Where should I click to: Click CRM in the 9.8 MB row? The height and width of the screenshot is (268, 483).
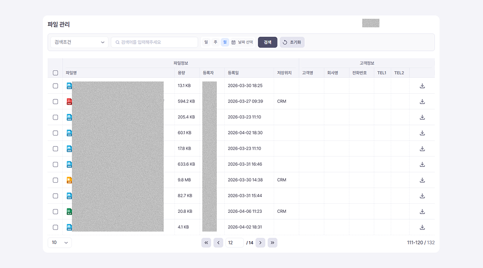282,180
